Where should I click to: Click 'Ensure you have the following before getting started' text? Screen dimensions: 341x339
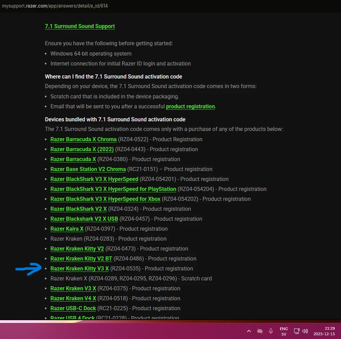click(109, 44)
